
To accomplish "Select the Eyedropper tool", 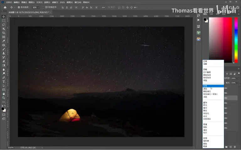I will pyautogui.click(x=4, y=41).
